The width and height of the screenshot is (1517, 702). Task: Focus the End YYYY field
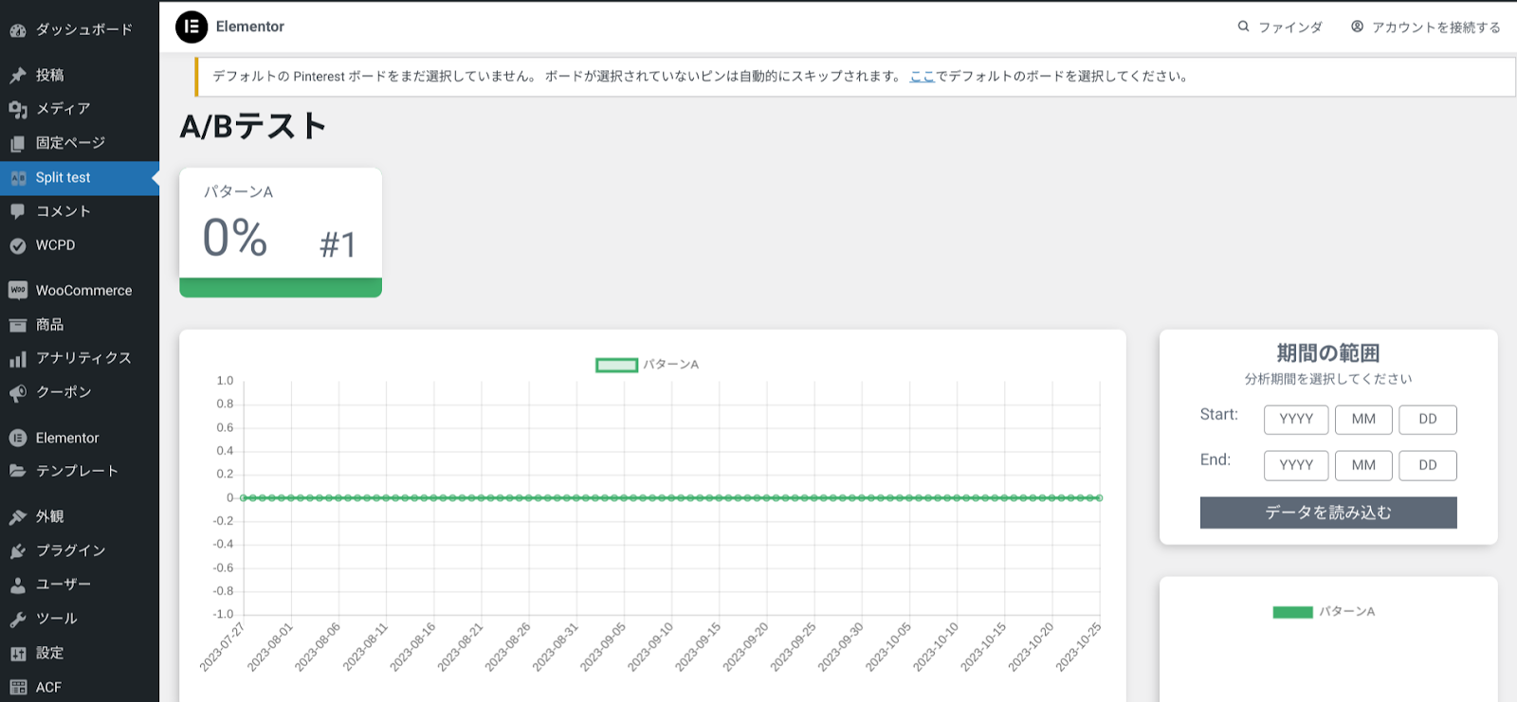click(x=1296, y=466)
